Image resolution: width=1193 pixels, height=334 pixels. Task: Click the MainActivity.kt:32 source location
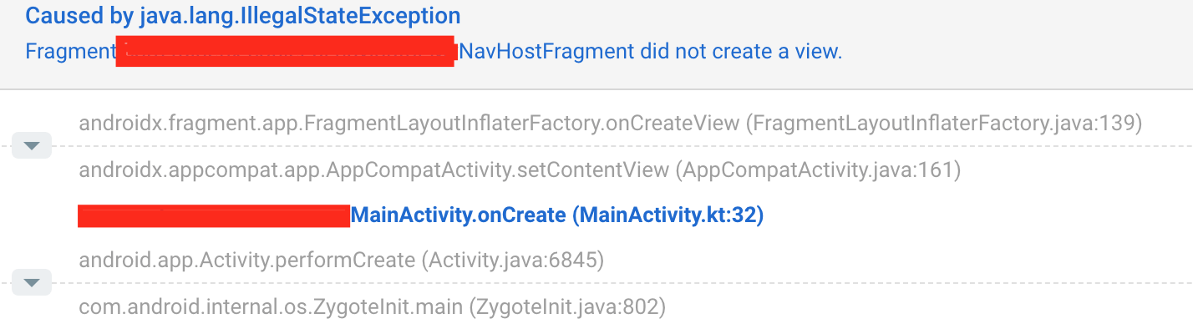[668, 215]
